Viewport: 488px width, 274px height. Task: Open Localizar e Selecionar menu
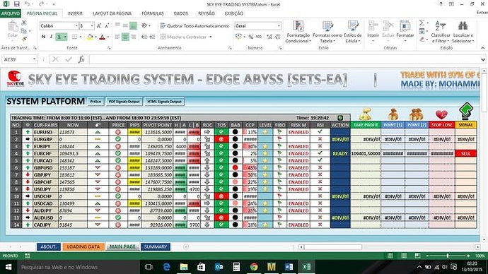tap(463, 32)
